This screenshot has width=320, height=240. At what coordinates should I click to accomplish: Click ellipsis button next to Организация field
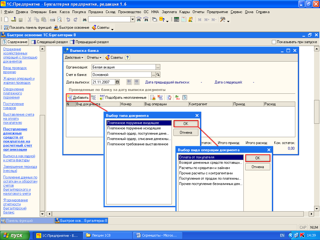click(158, 67)
